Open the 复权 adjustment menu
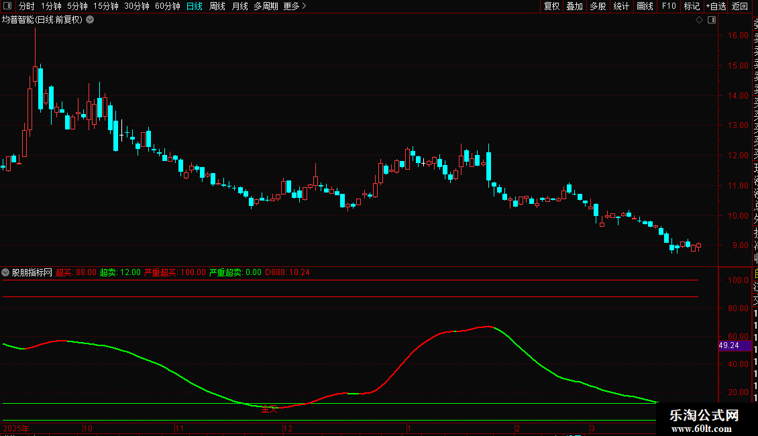758x436 pixels. click(x=551, y=6)
